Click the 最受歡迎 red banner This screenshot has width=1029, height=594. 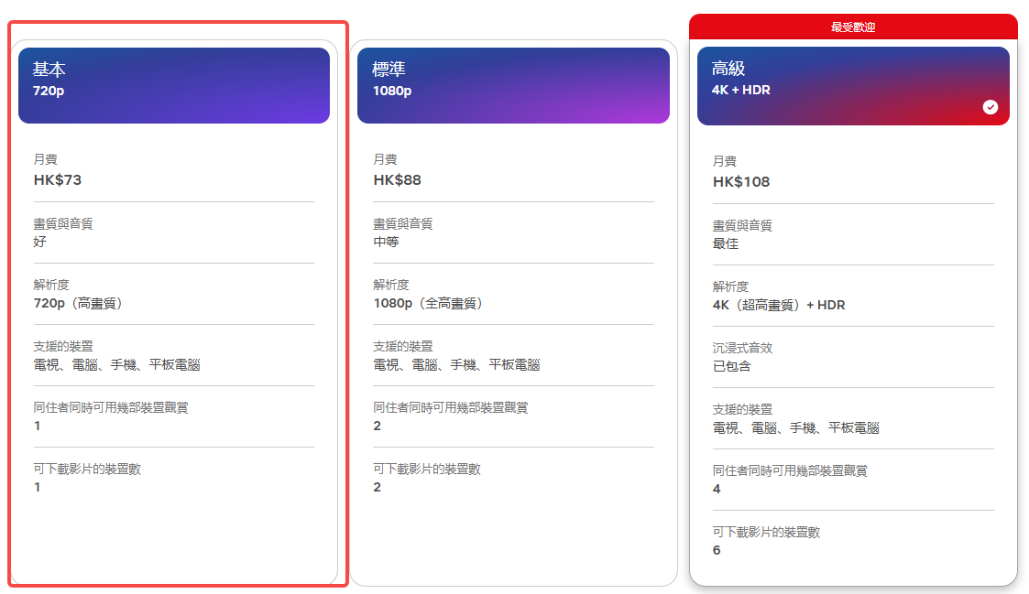point(852,27)
